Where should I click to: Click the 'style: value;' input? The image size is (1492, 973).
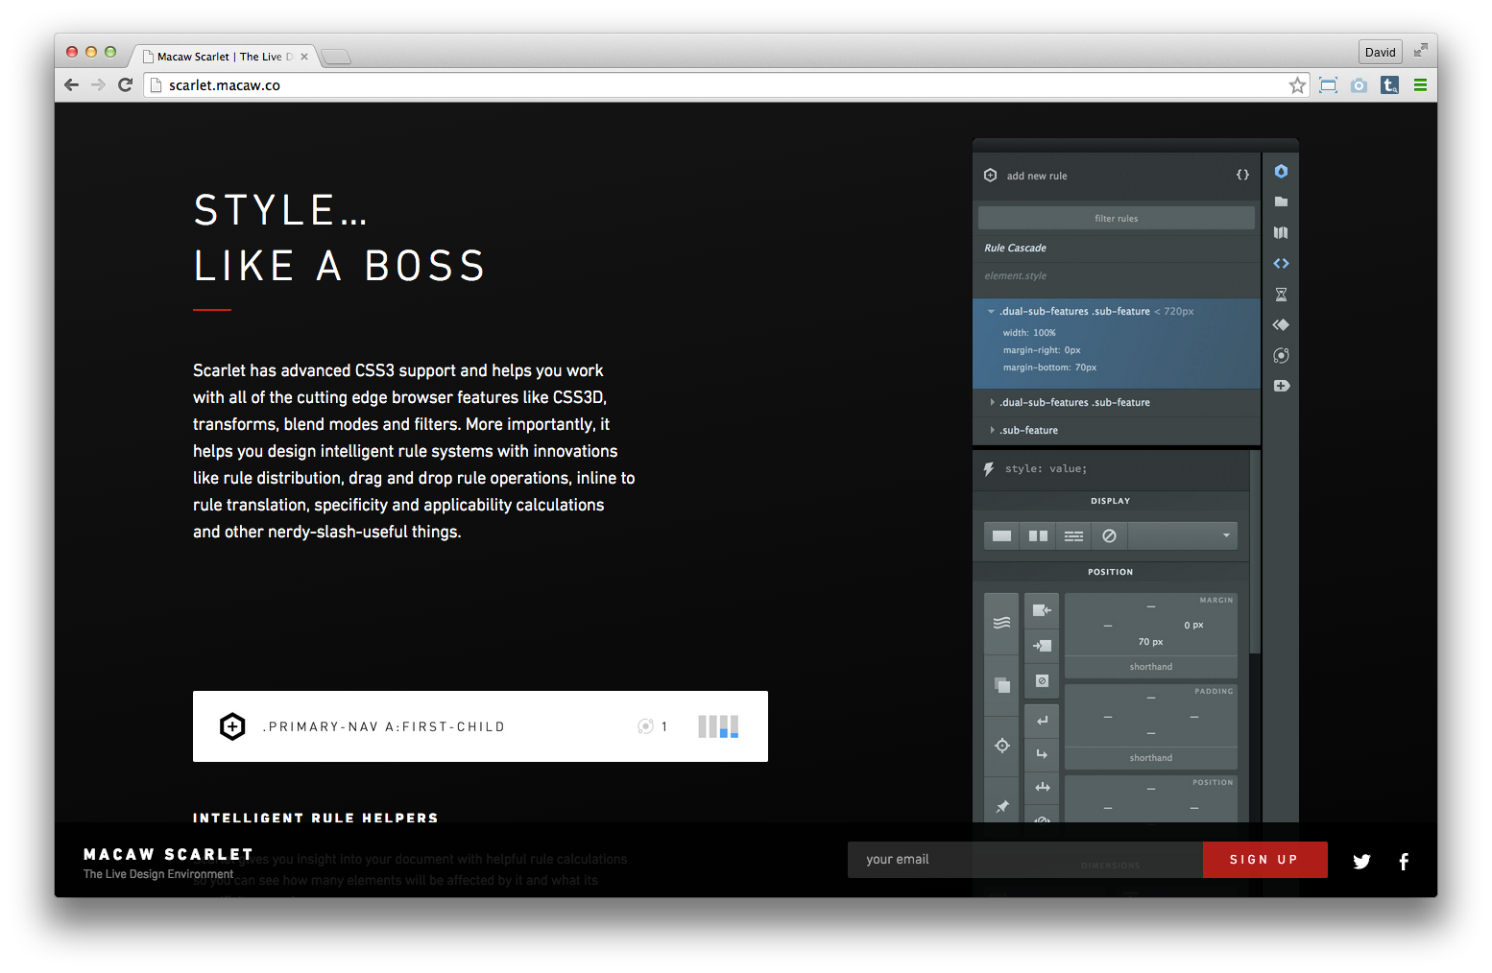1047,469
